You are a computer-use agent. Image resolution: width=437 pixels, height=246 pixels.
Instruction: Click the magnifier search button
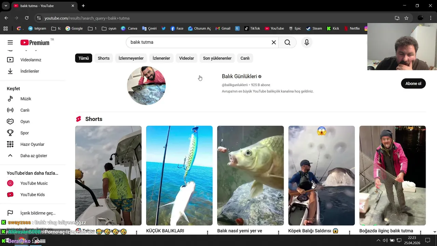tap(287, 42)
